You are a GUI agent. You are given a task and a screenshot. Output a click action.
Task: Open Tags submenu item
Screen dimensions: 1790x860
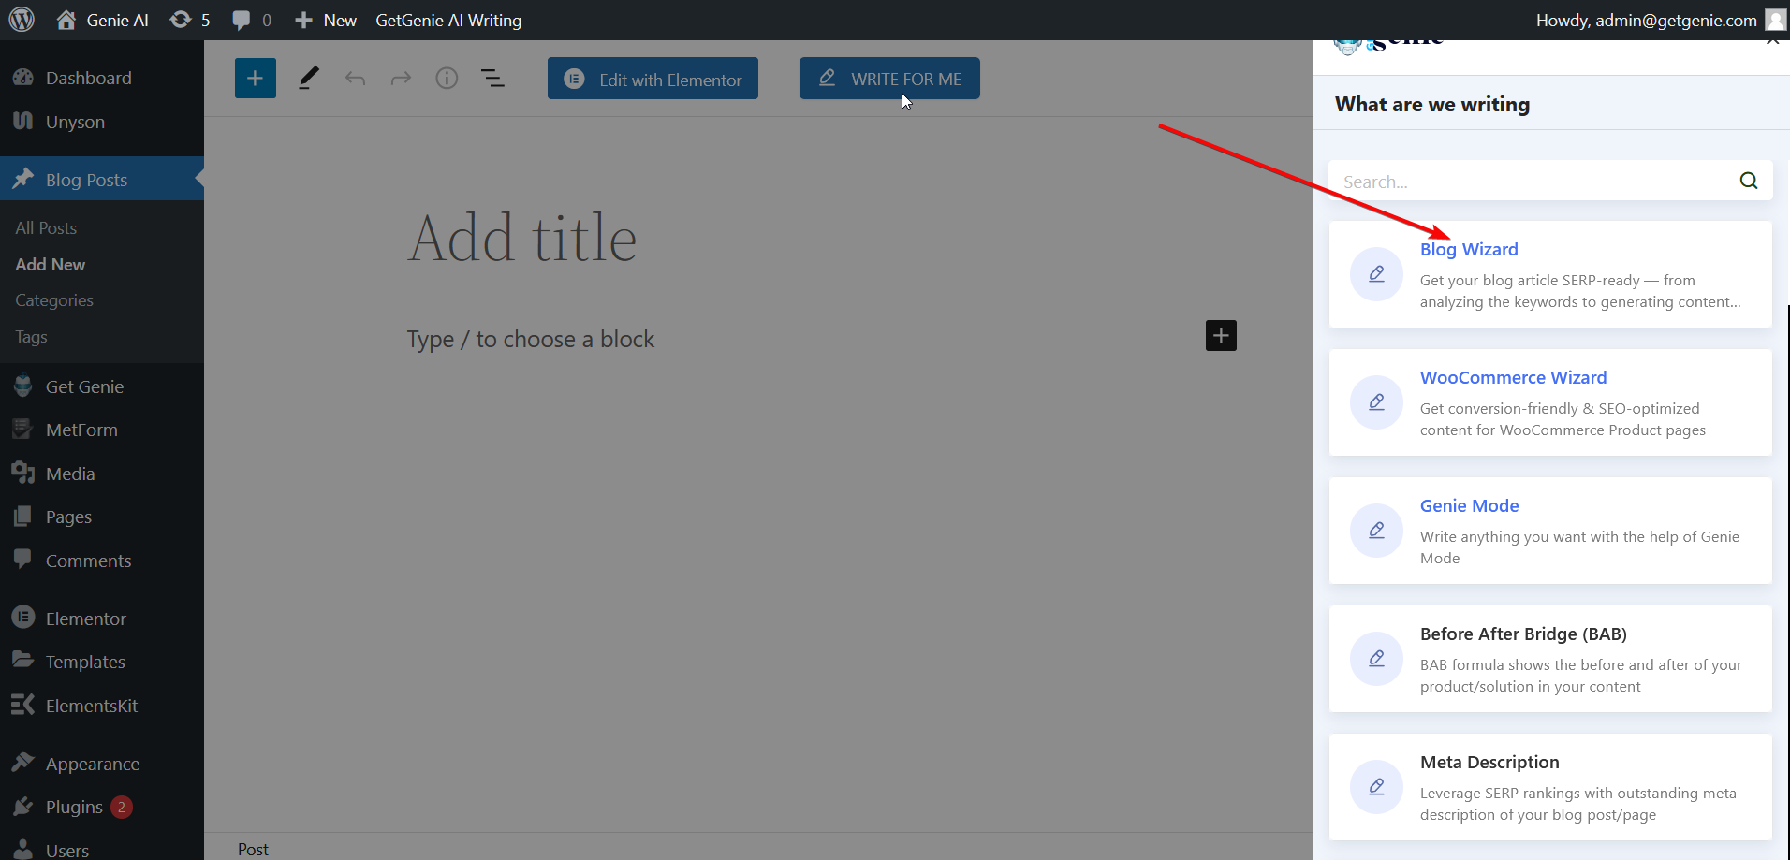click(31, 337)
